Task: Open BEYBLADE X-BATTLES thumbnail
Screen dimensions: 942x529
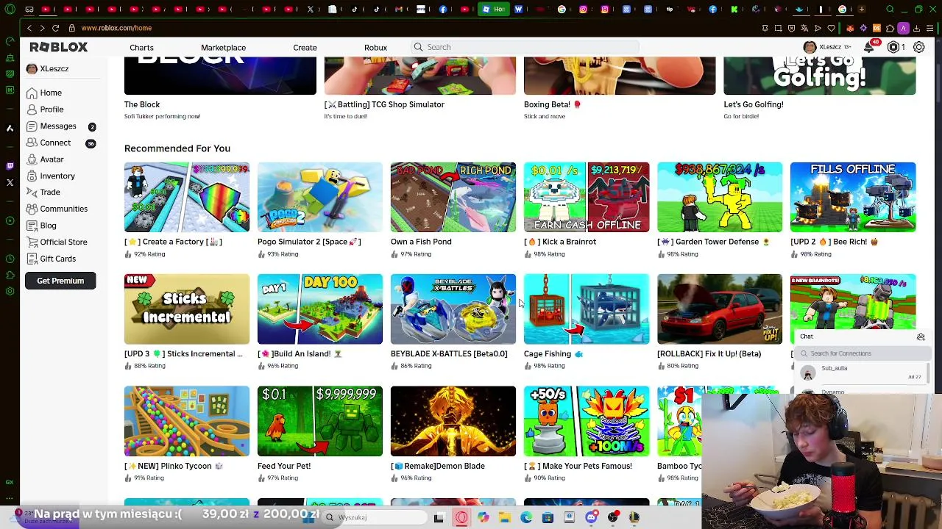Action: pos(453,309)
